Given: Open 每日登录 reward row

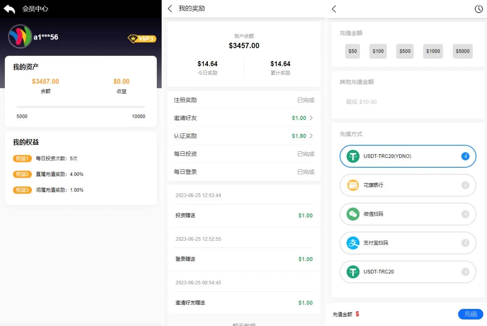Looking at the screenshot, I should tap(244, 172).
